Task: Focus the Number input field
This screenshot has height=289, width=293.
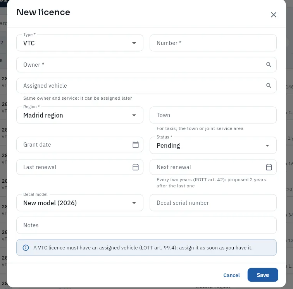Action: [213, 43]
